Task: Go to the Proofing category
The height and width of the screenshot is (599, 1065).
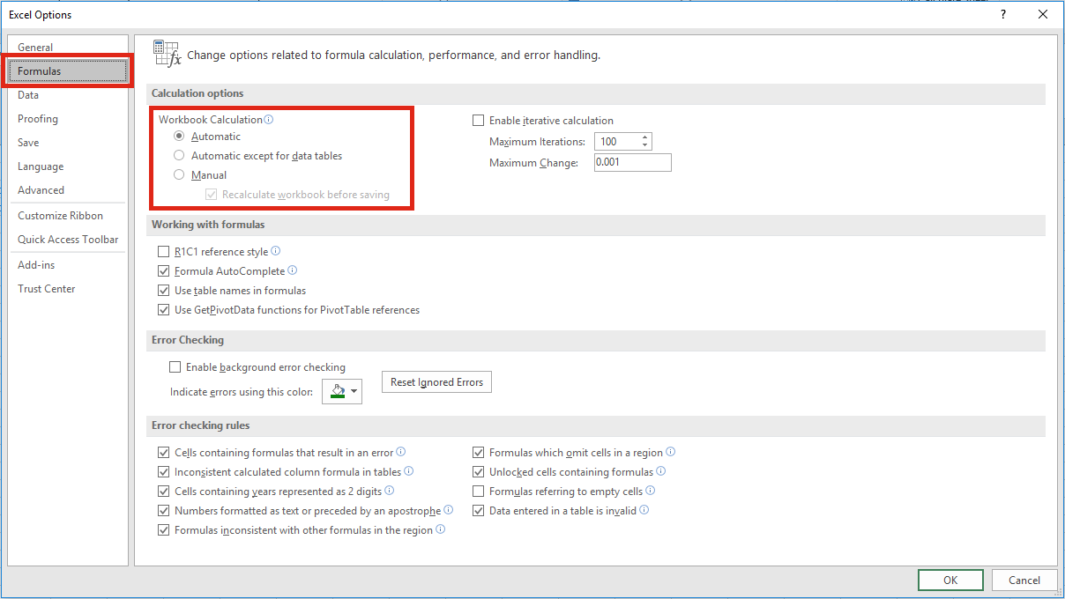Action: [x=68, y=119]
